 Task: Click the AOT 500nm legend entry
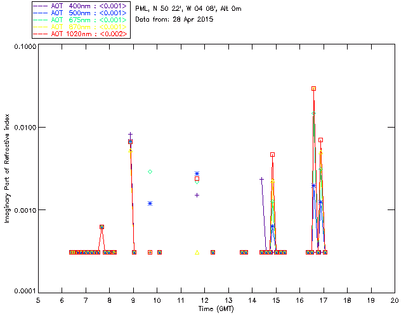coord(81,13)
